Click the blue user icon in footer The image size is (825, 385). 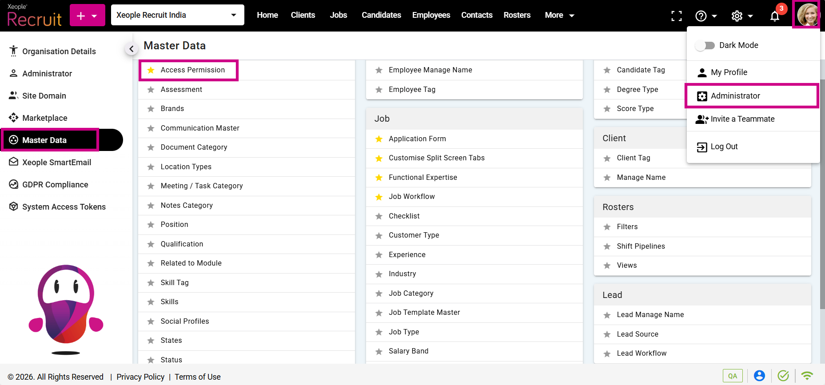coord(759,376)
